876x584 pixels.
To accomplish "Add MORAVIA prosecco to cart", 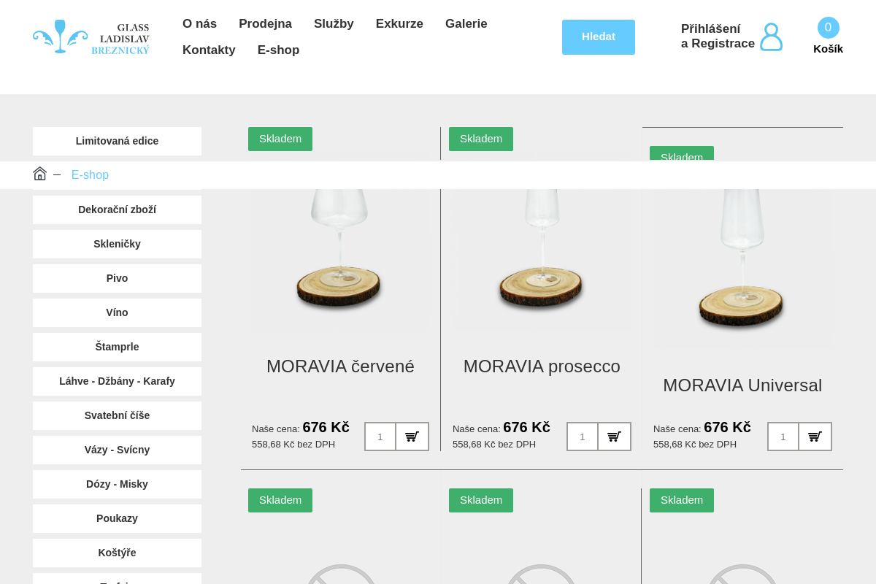I will [614, 437].
